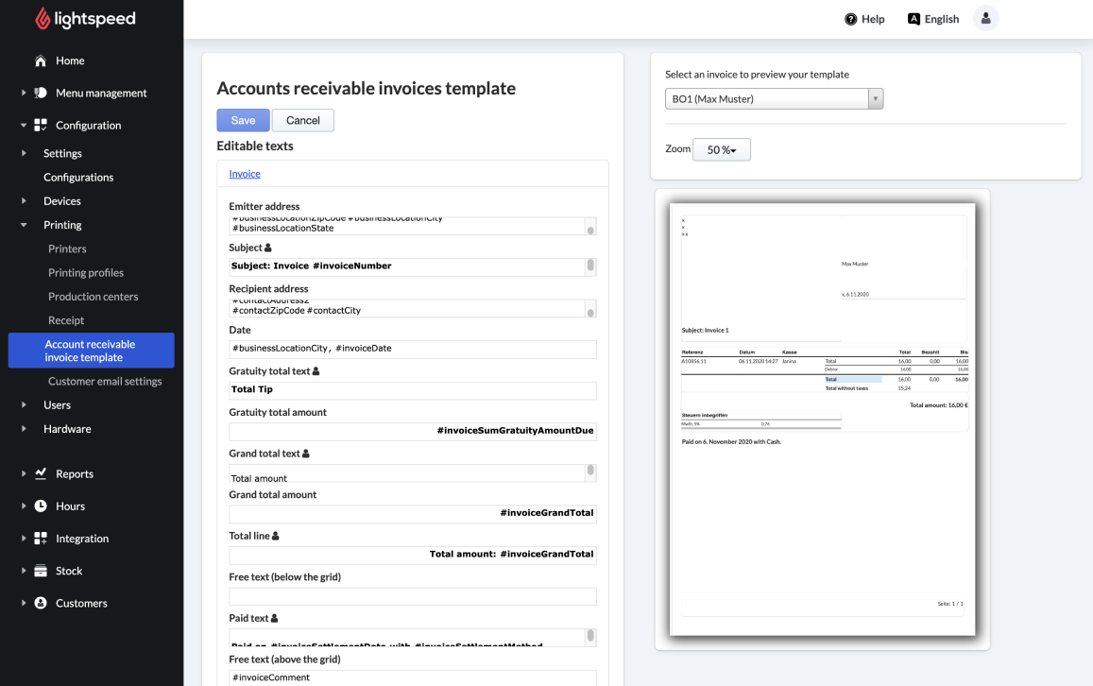Image resolution: width=1093 pixels, height=686 pixels.
Task: Click the Lightspeed flame logo
Action: point(43,19)
